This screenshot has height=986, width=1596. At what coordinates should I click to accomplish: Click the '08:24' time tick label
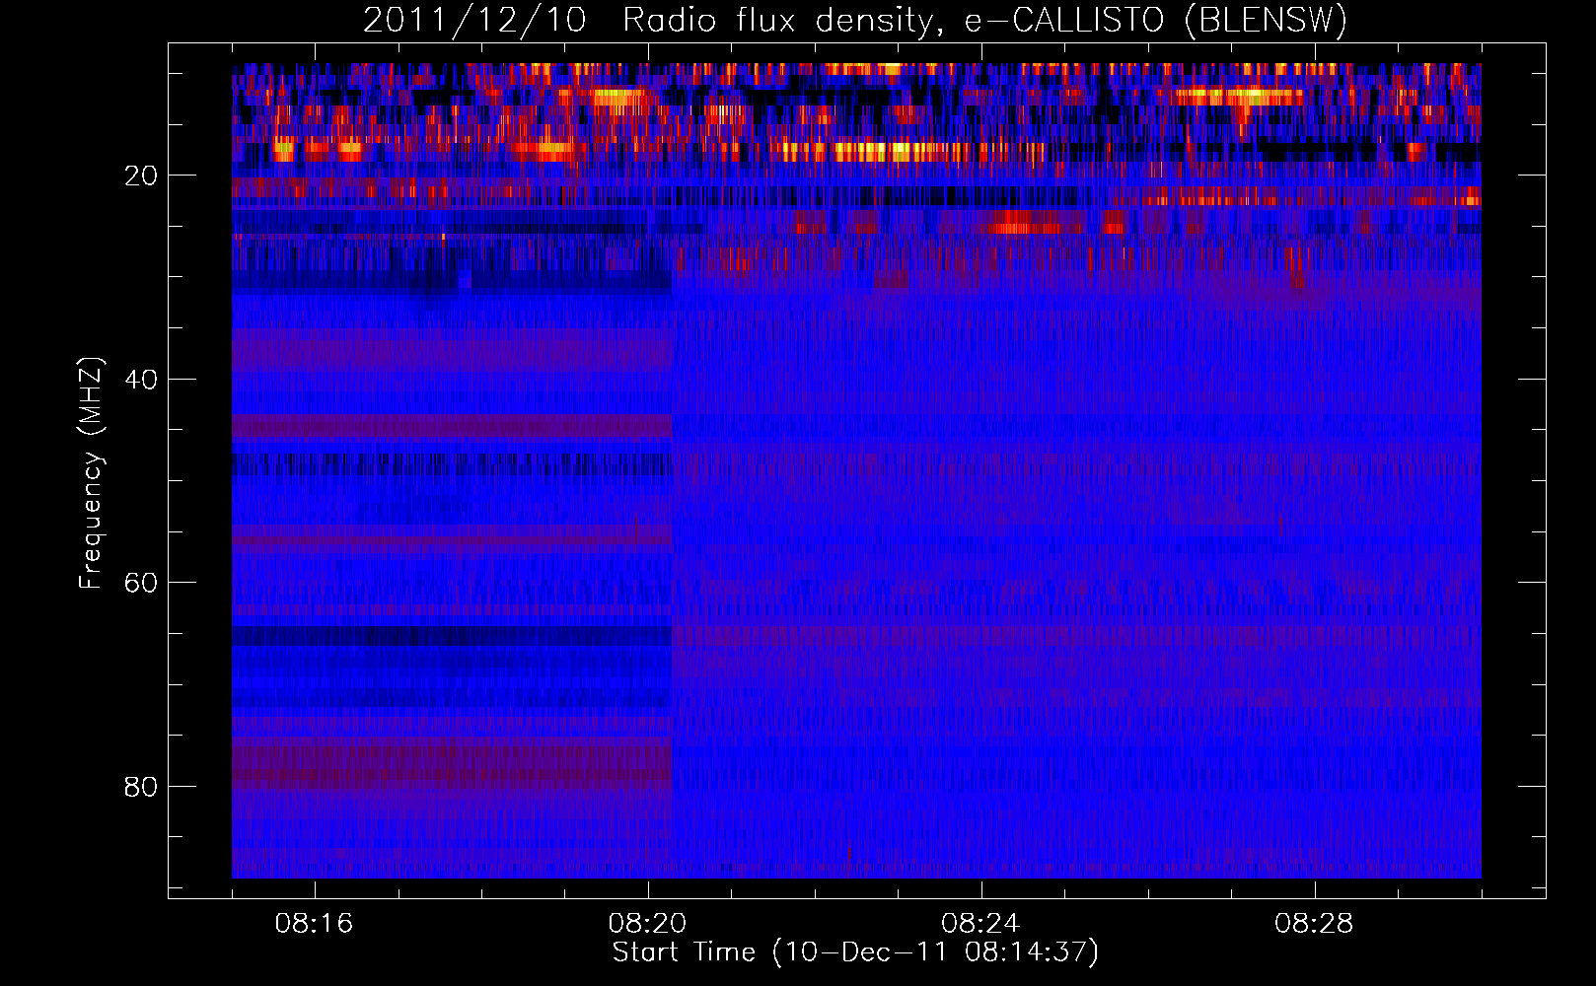tap(980, 924)
